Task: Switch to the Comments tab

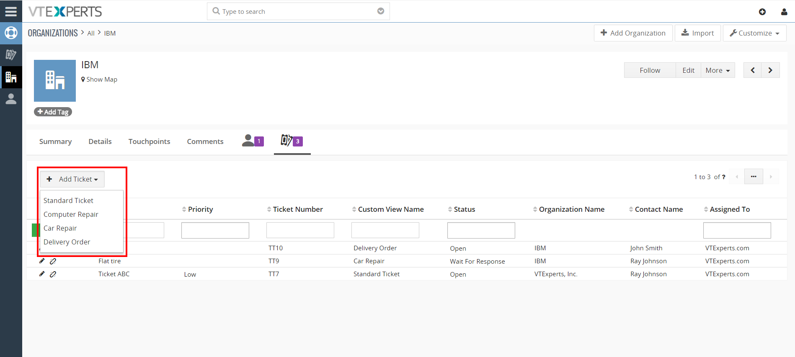Action: 205,141
